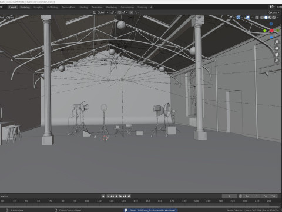Expand the gizmo options arrow
Screen dimensions: 282x212
pos(242,18)
